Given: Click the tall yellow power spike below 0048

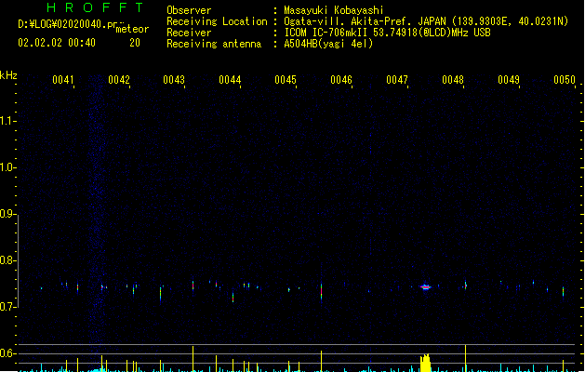Looking at the screenshot, I should coord(465,358).
